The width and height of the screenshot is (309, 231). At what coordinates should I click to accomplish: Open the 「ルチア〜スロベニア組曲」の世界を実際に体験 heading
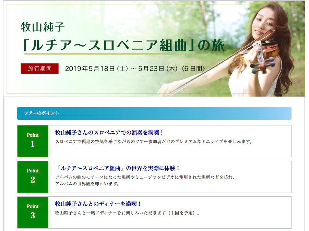(x=118, y=168)
